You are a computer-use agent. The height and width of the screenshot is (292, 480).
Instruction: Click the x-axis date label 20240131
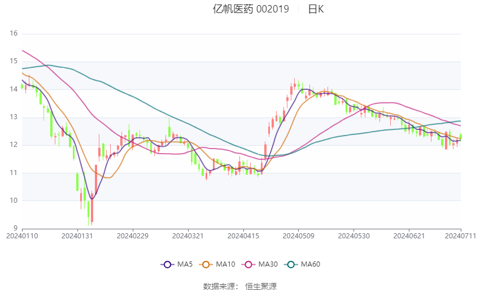tap(77, 236)
